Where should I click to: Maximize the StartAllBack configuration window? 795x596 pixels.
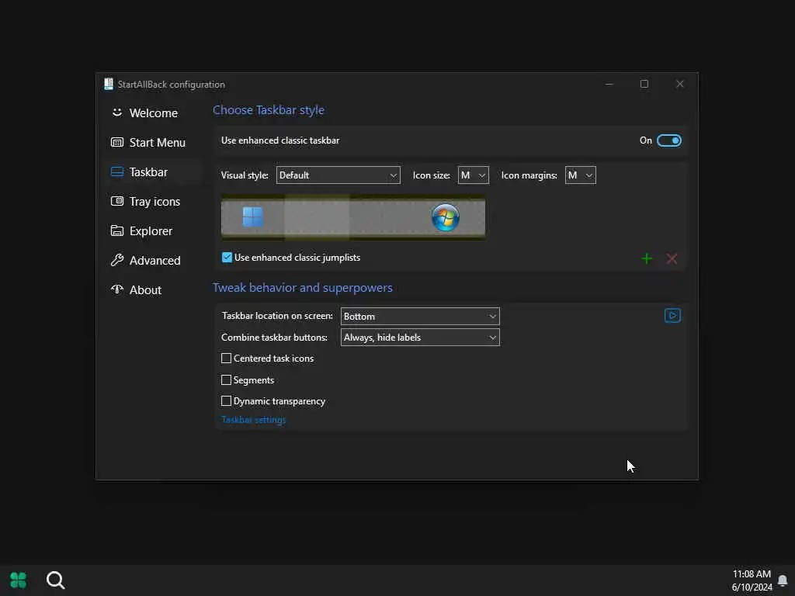pos(644,84)
